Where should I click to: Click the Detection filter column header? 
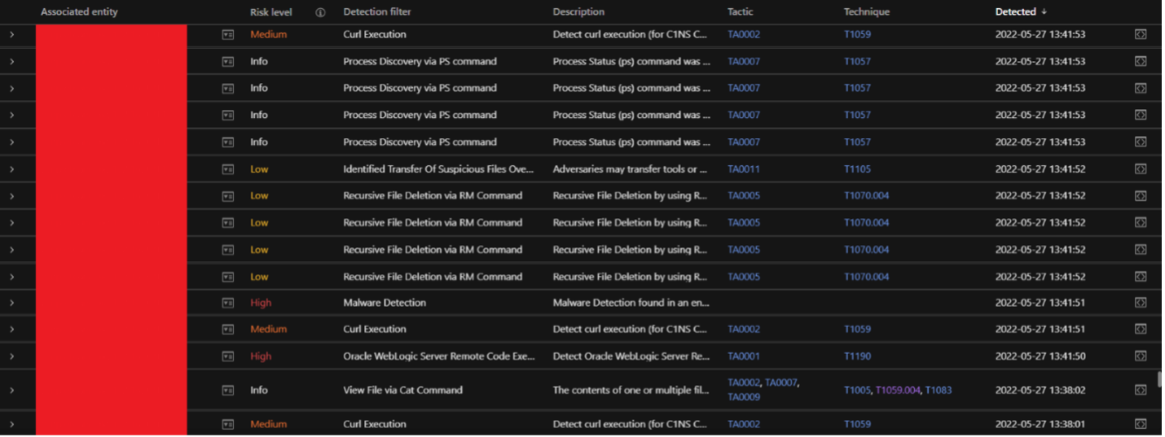(x=377, y=12)
